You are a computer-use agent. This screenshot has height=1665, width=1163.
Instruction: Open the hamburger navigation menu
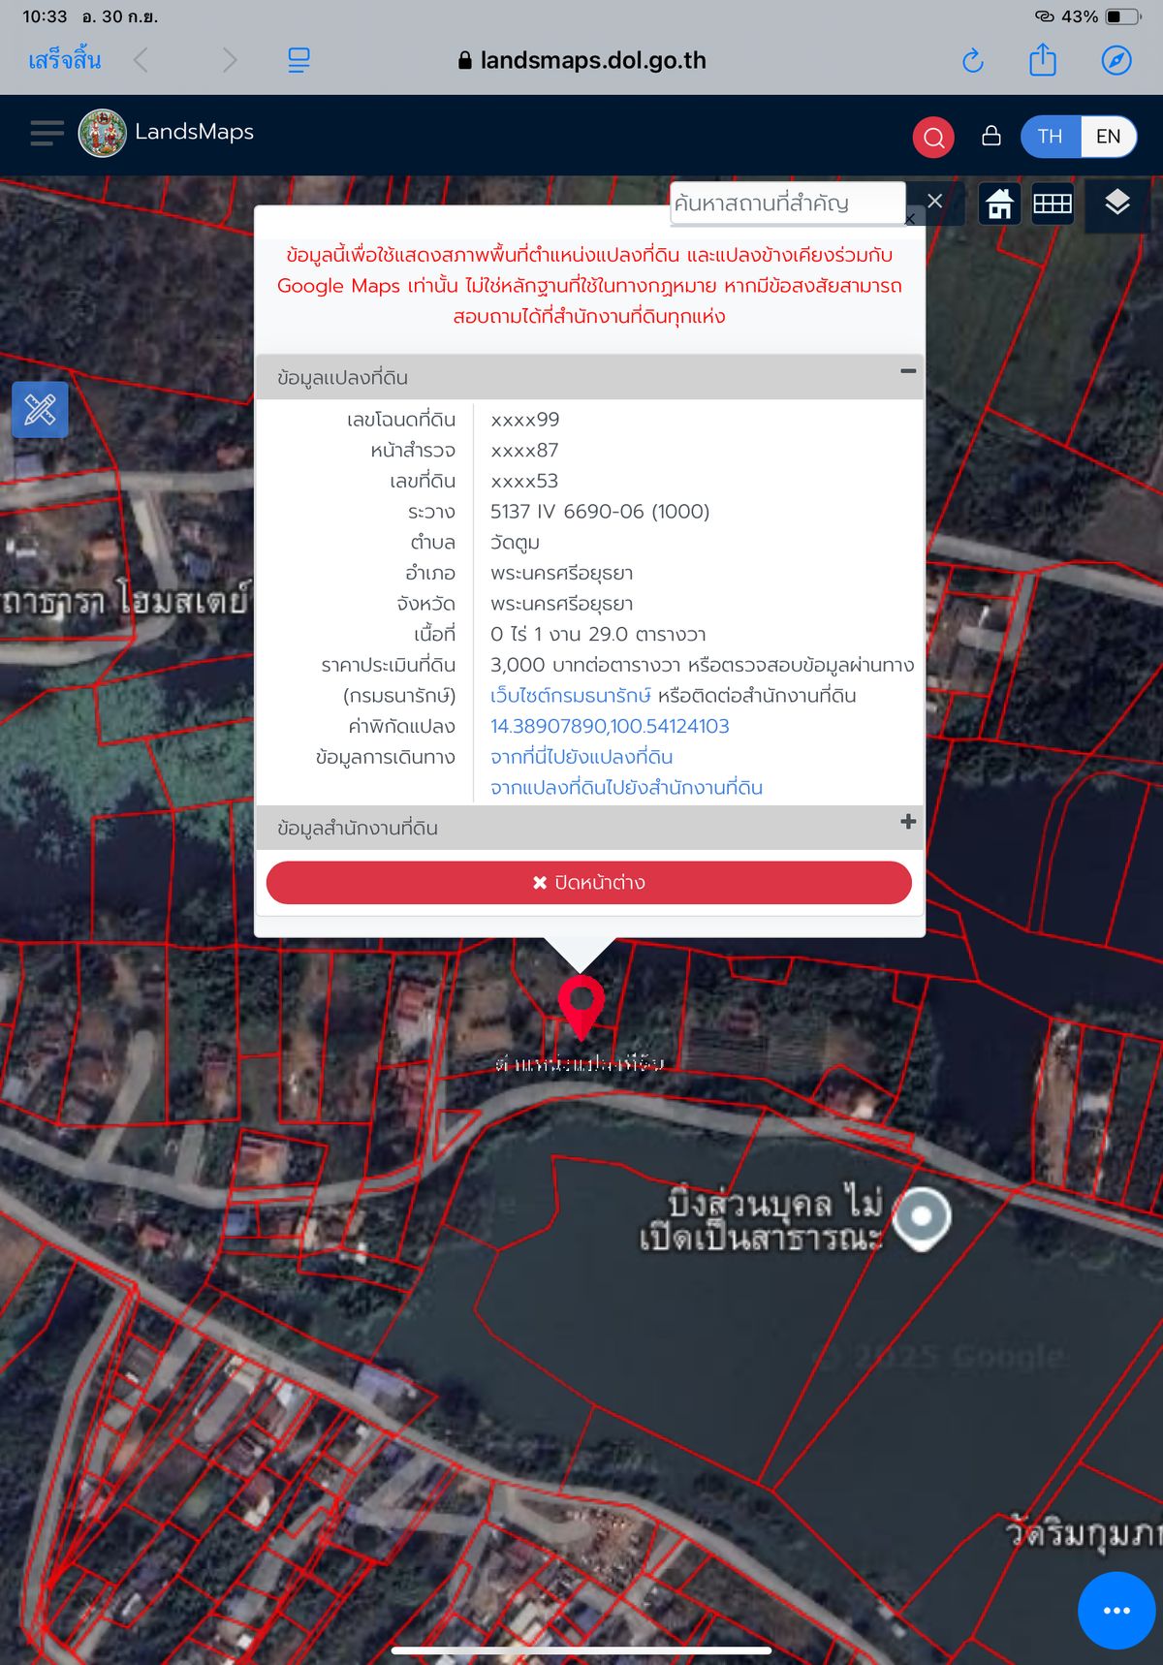(x=47, y=133)
